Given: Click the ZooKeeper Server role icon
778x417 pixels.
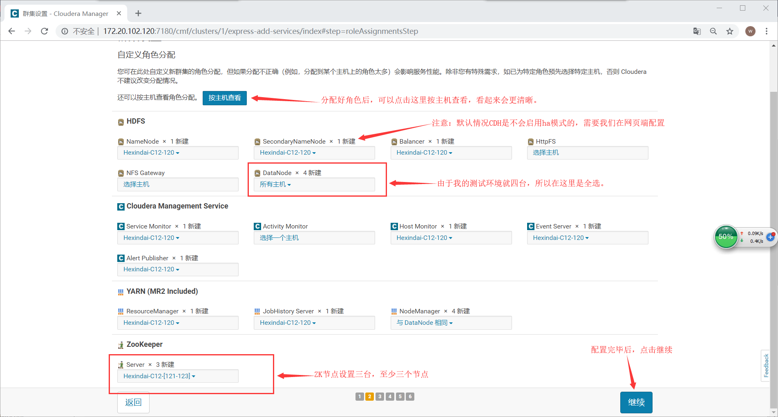Looking at the screenshot, I should (121, 365).
